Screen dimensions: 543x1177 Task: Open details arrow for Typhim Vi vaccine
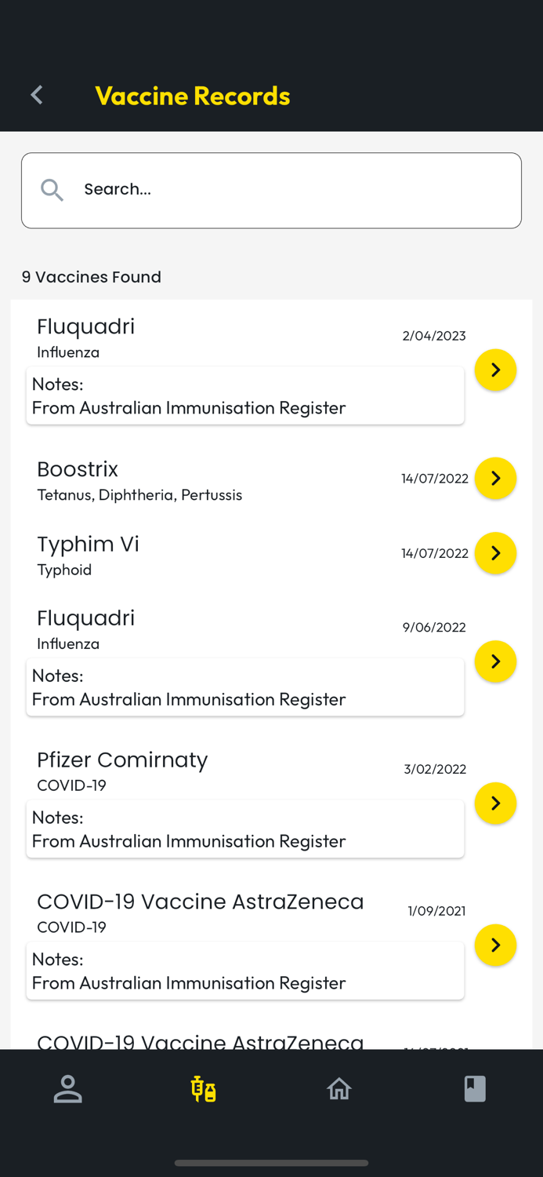point(495,553)
